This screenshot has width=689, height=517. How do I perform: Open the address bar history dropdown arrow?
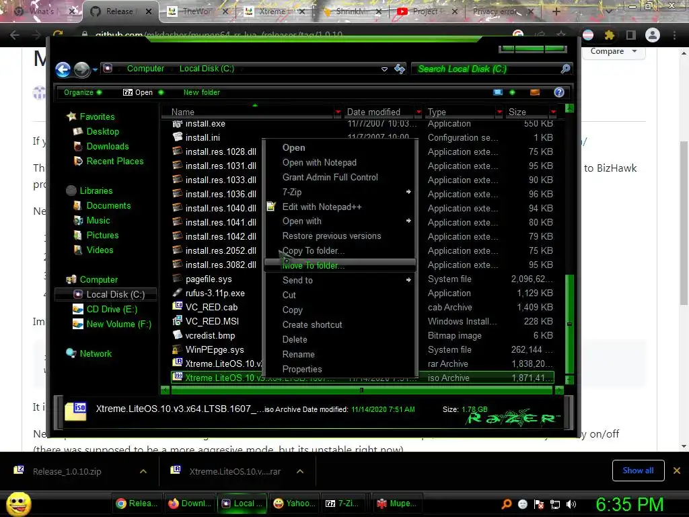pos(384,69)
